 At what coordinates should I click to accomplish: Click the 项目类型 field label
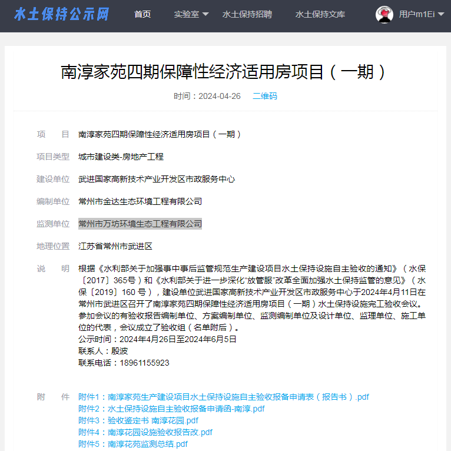click(x=53, y=157)
